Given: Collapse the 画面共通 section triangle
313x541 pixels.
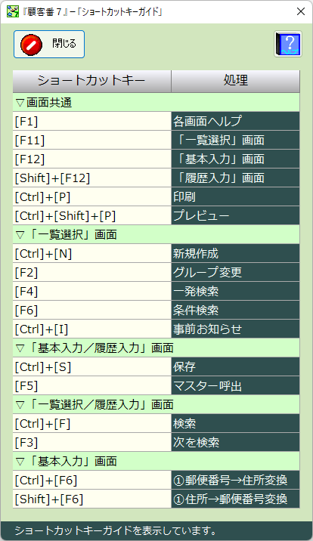Looking at the screenshot, I should click(20, 103).
